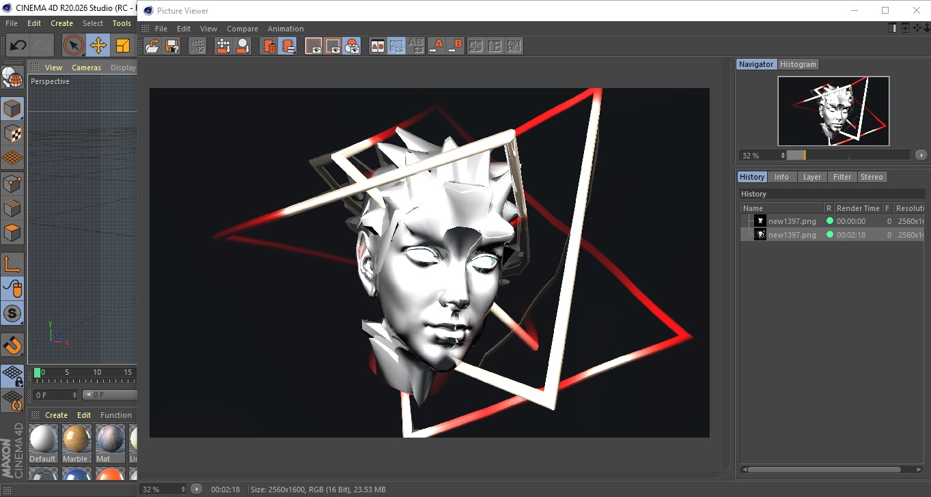Image resolution: width=931 pixels, height=497 pixels.
Task: Click the Swap A/B split icon
Action: pyautogui.click(x=476, y=46)
